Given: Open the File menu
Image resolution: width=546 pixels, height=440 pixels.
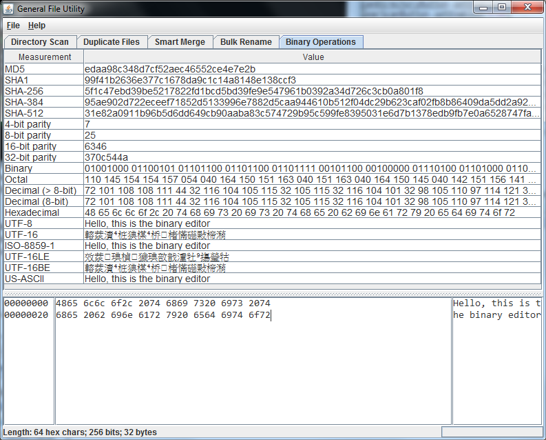Looking at the screenshot, I should point(13,26).
